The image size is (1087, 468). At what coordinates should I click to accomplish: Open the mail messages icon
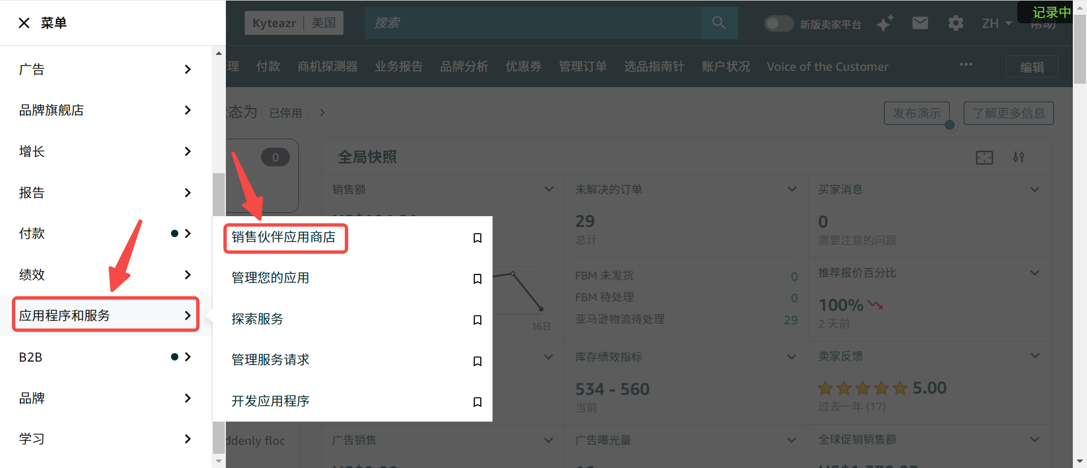click(920, 23)
